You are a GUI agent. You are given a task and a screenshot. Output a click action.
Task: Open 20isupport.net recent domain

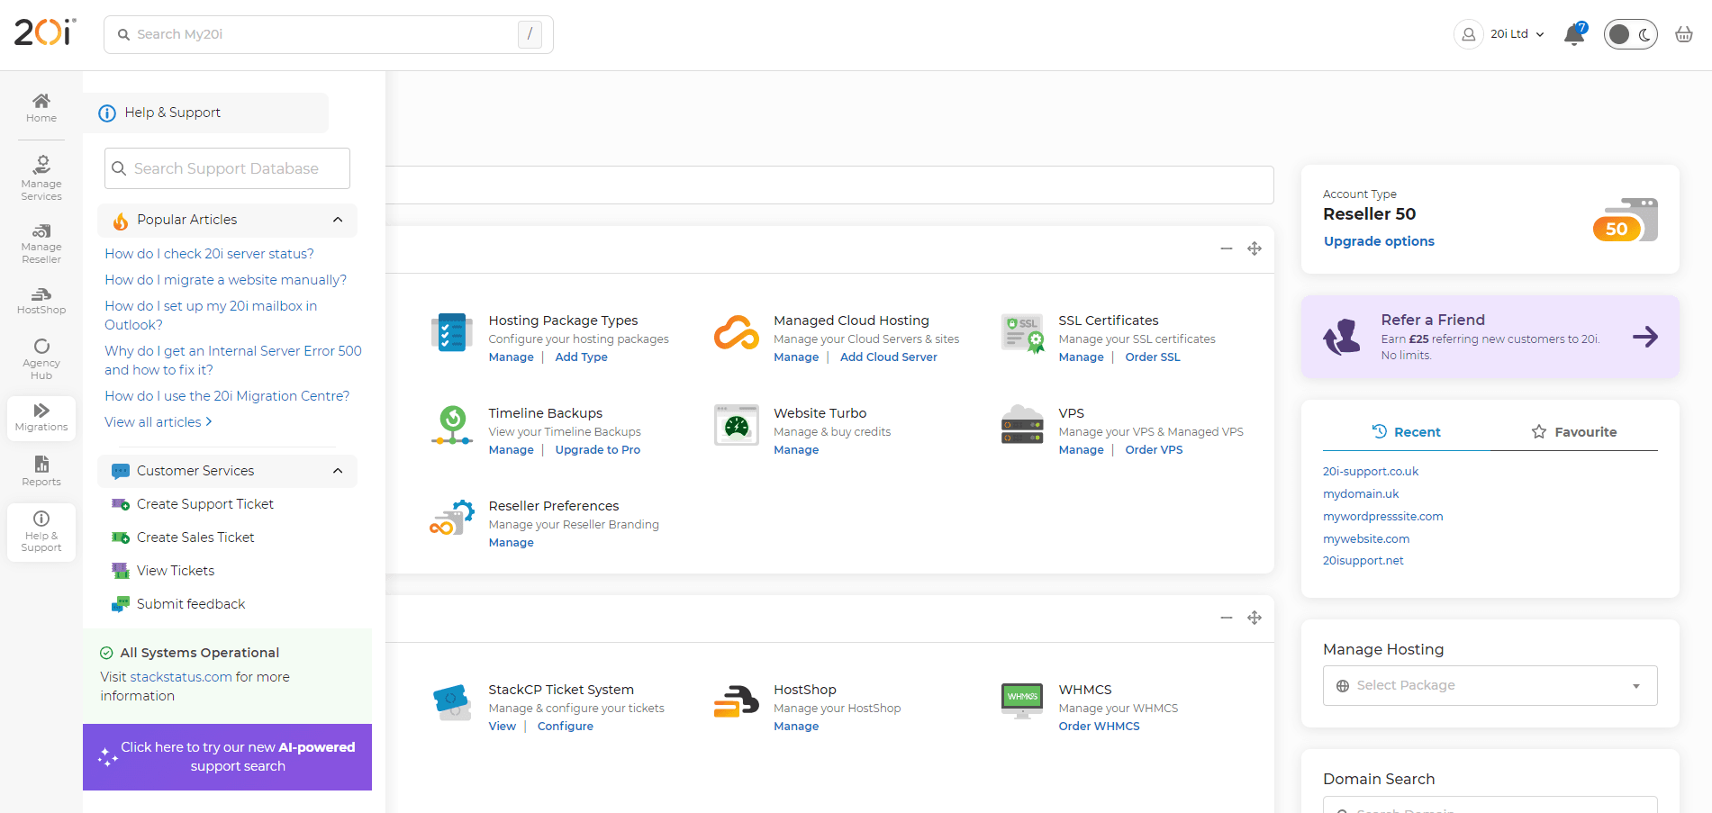click(1363, 561)
